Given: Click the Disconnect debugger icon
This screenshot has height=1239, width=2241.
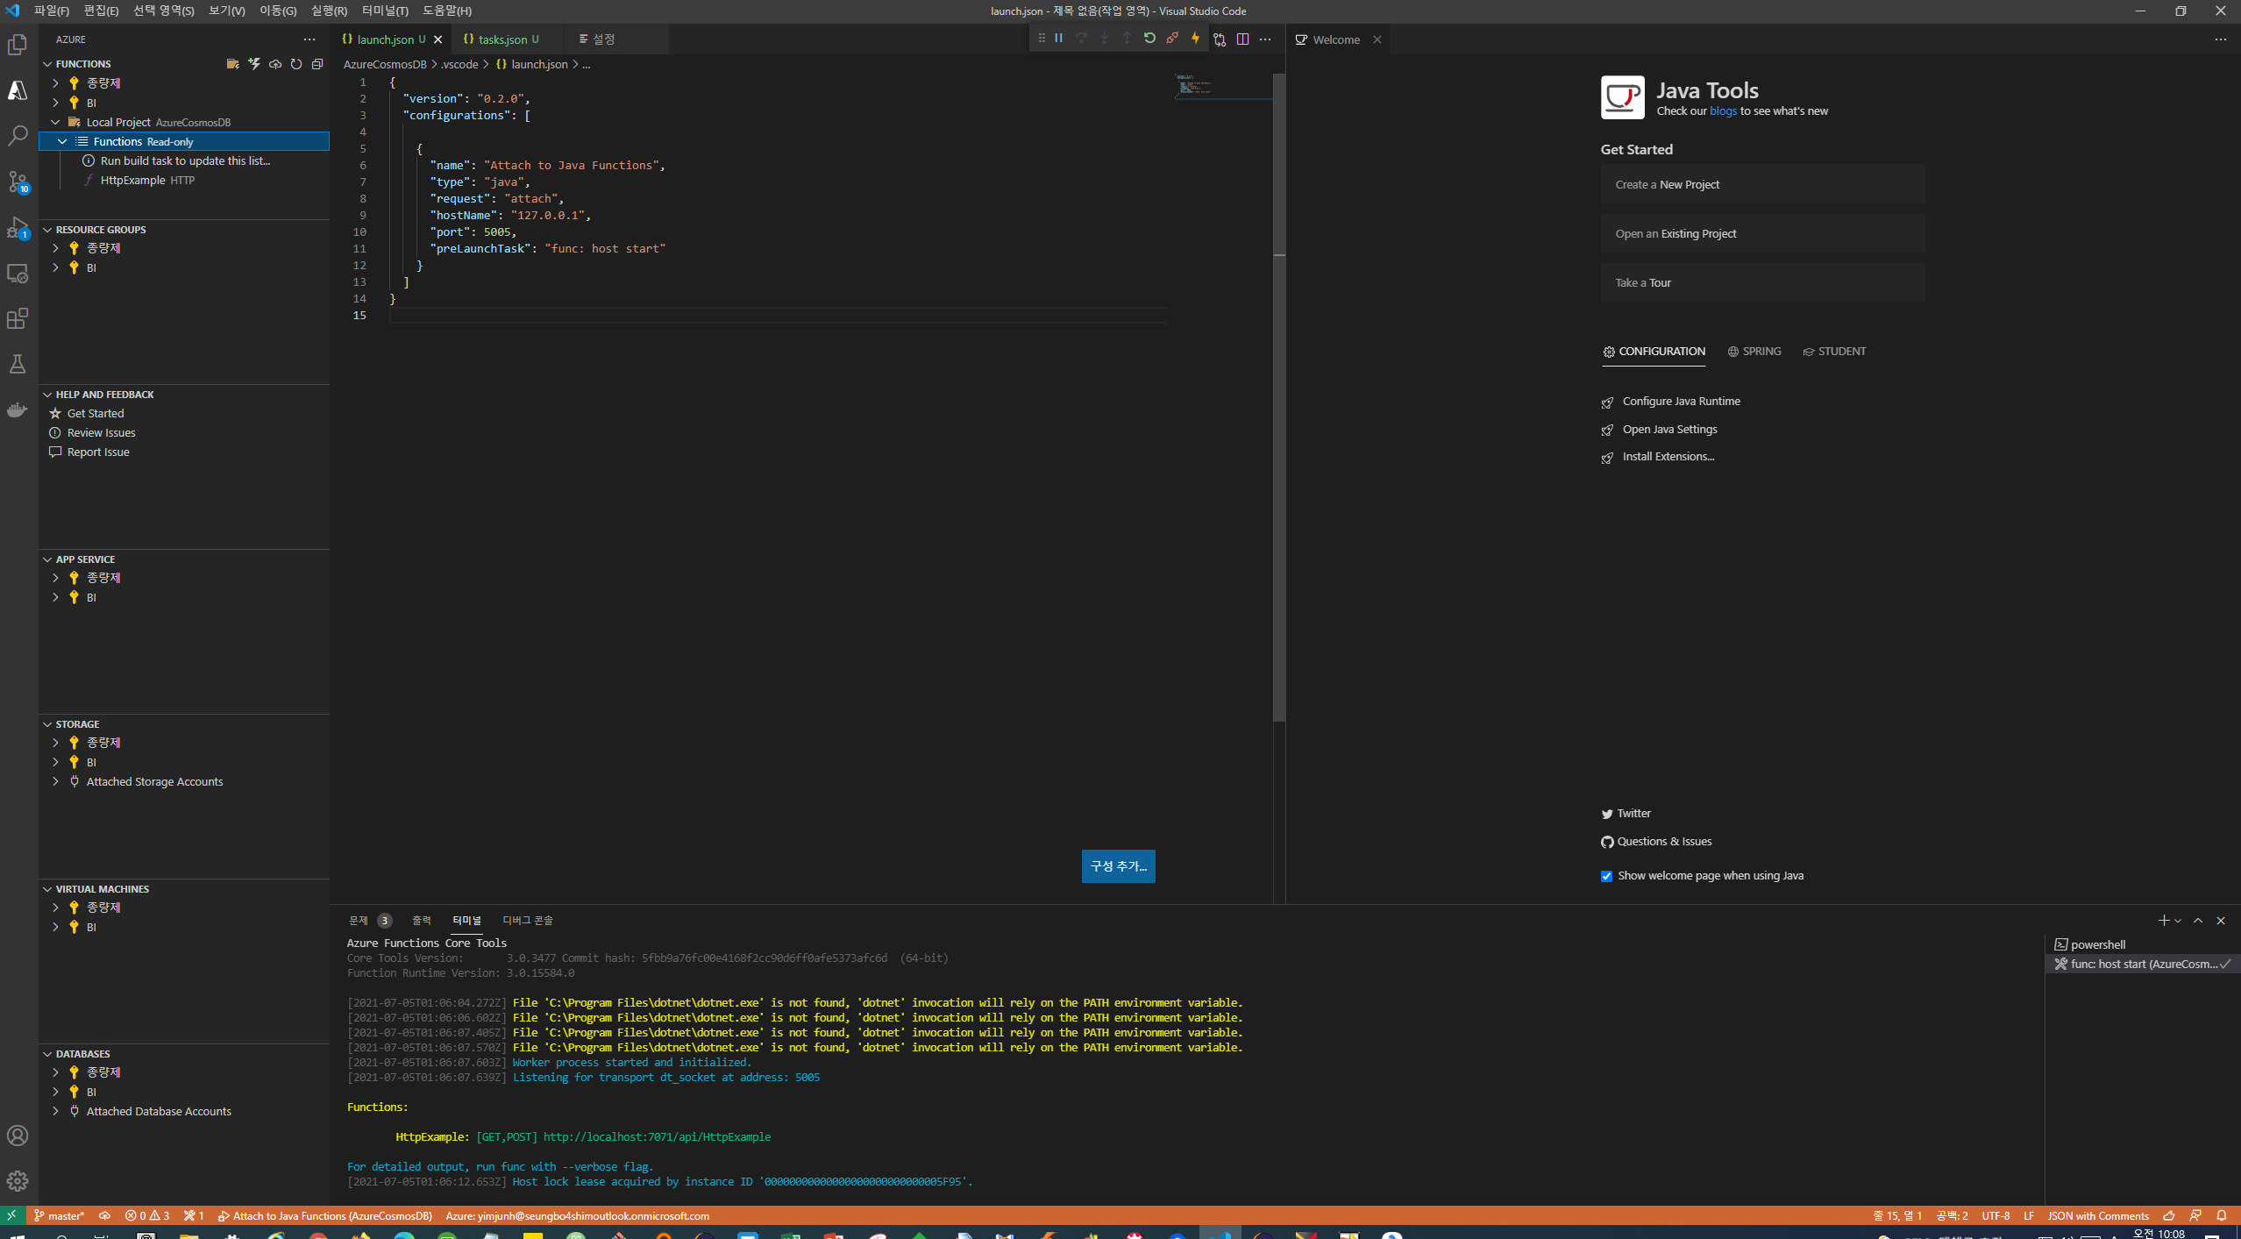Looking at the screenshot, I should pos(1172,38).
